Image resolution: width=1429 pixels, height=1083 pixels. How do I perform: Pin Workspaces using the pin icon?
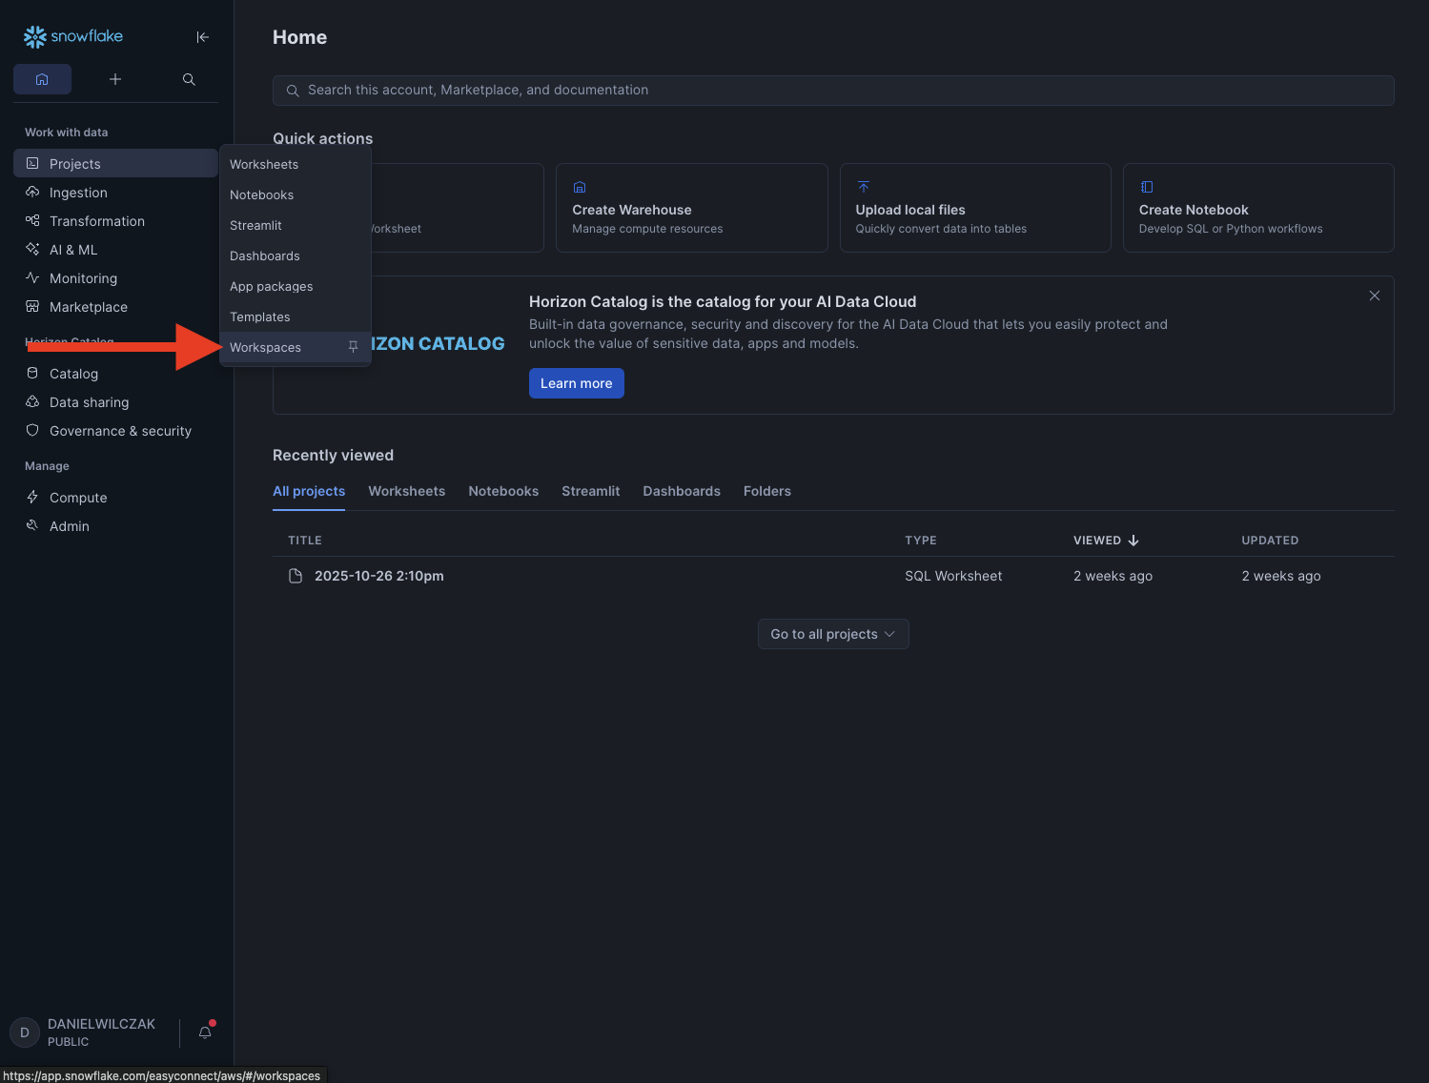coord(353,347)
